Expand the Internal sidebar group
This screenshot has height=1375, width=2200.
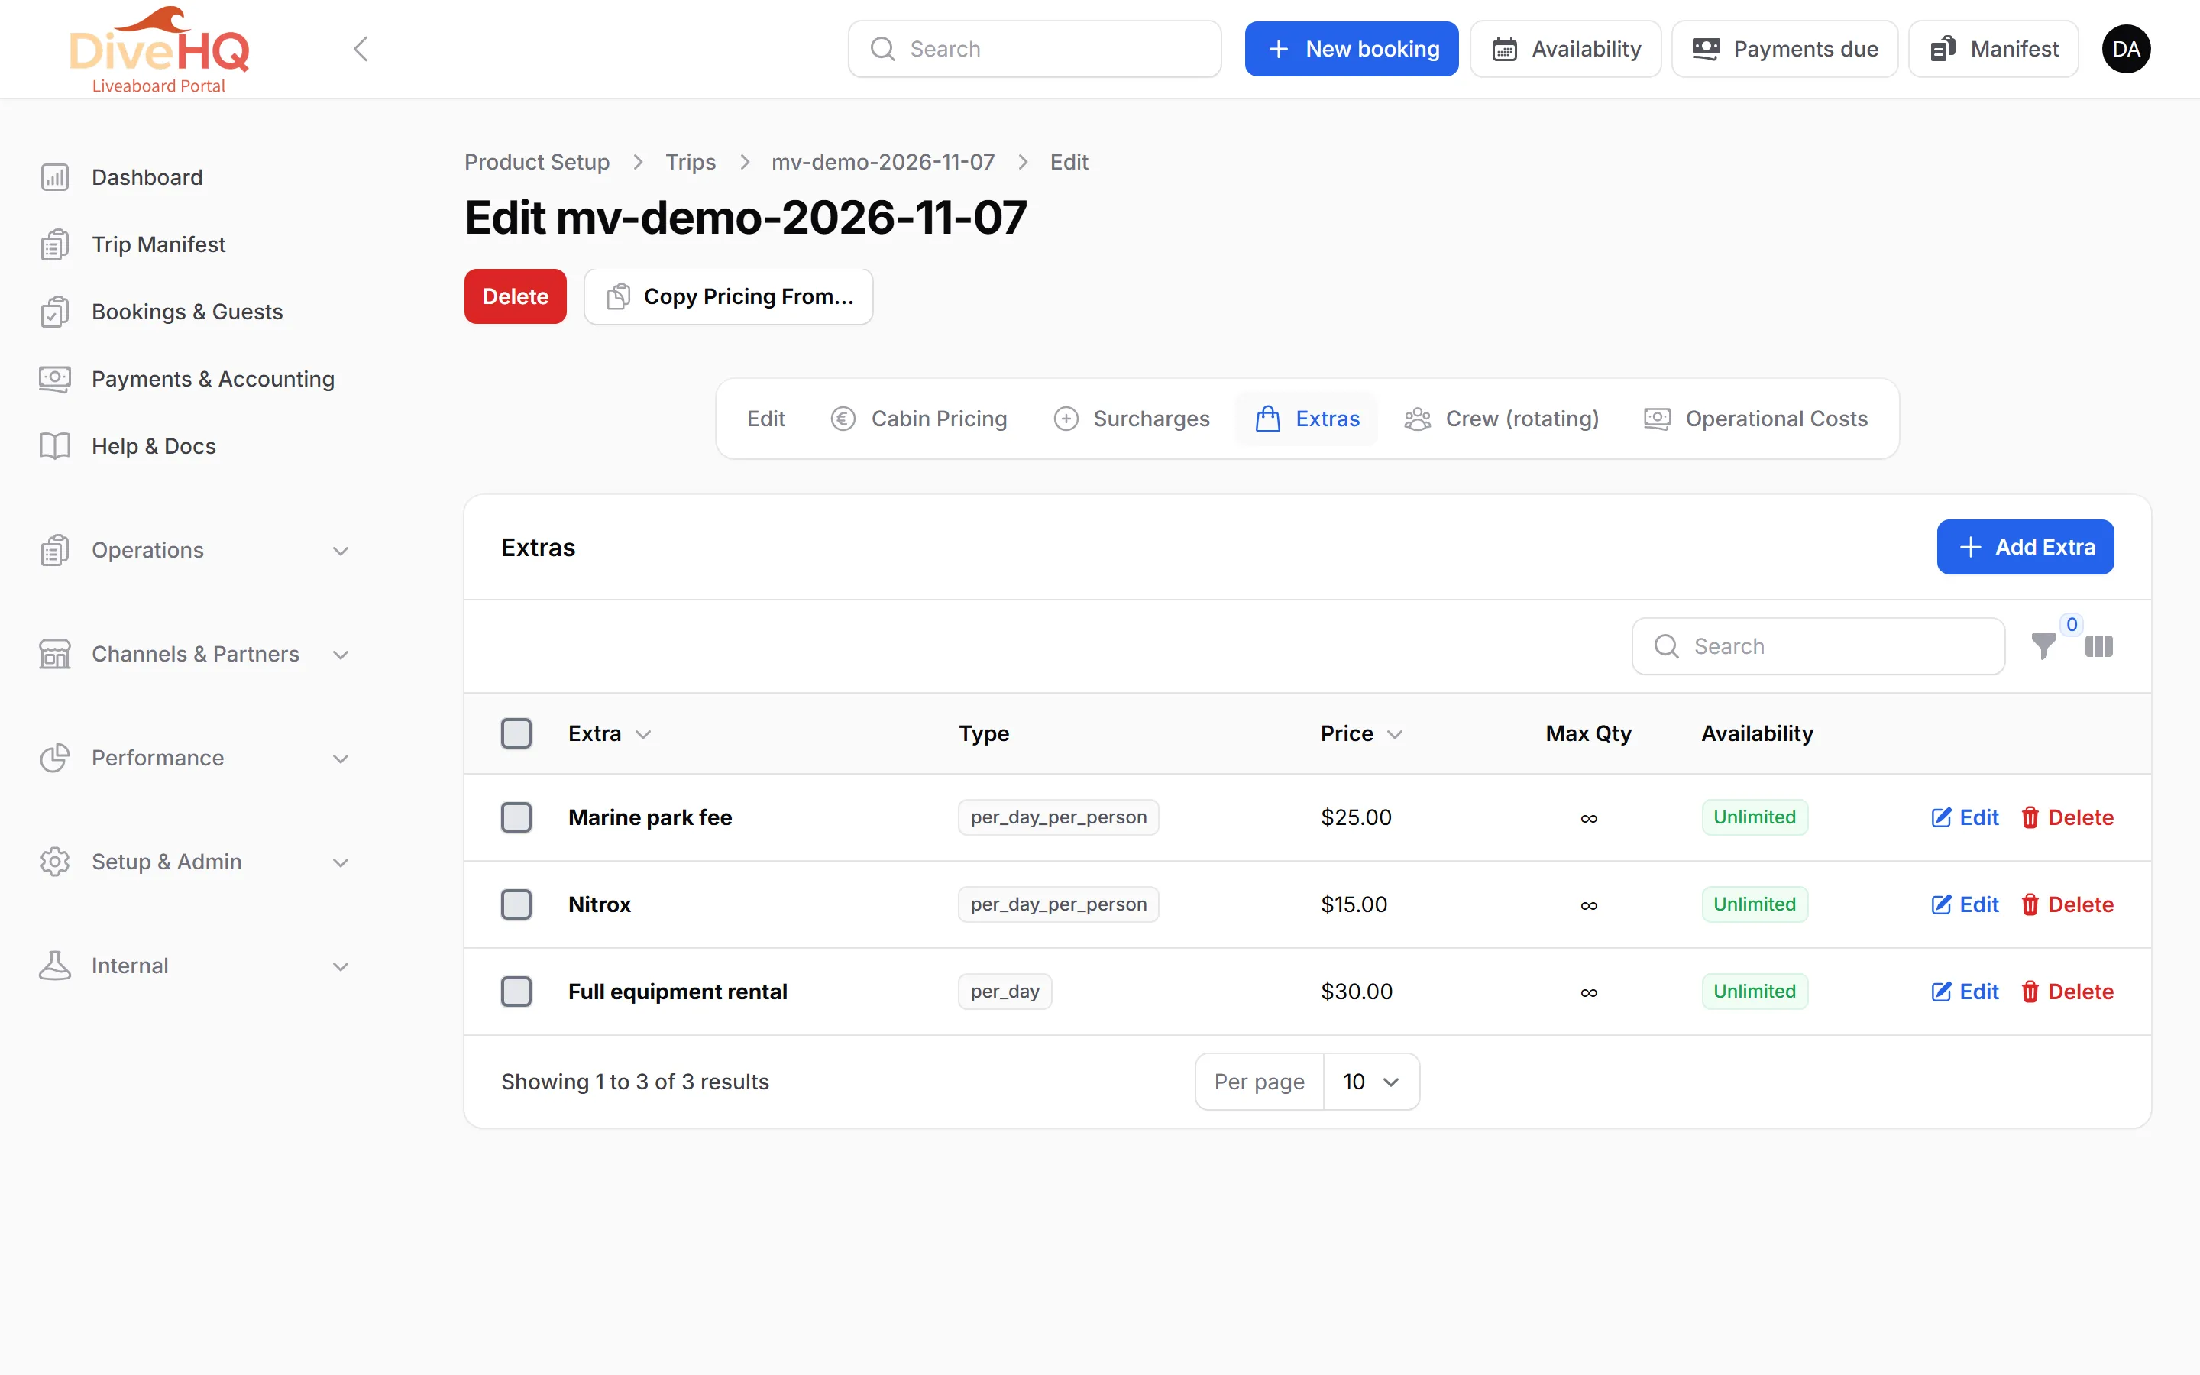point(193,966)
